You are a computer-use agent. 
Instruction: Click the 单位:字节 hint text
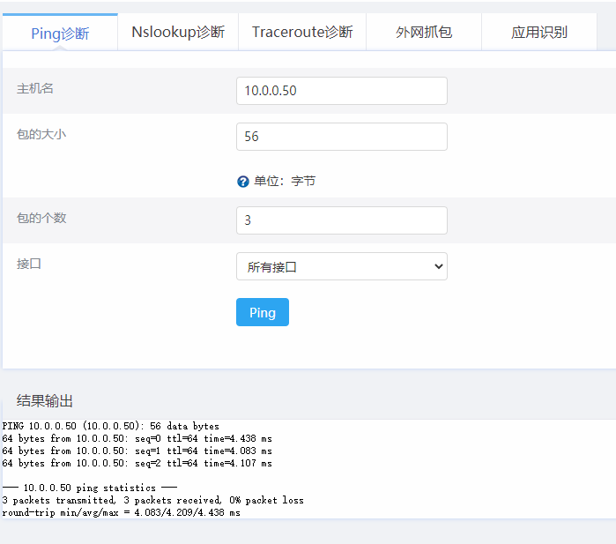285,182
